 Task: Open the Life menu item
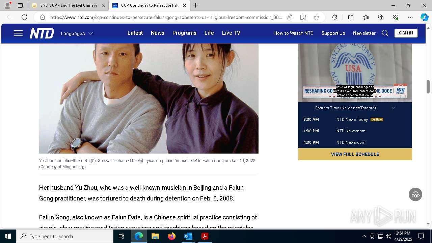tap(209, 33)
